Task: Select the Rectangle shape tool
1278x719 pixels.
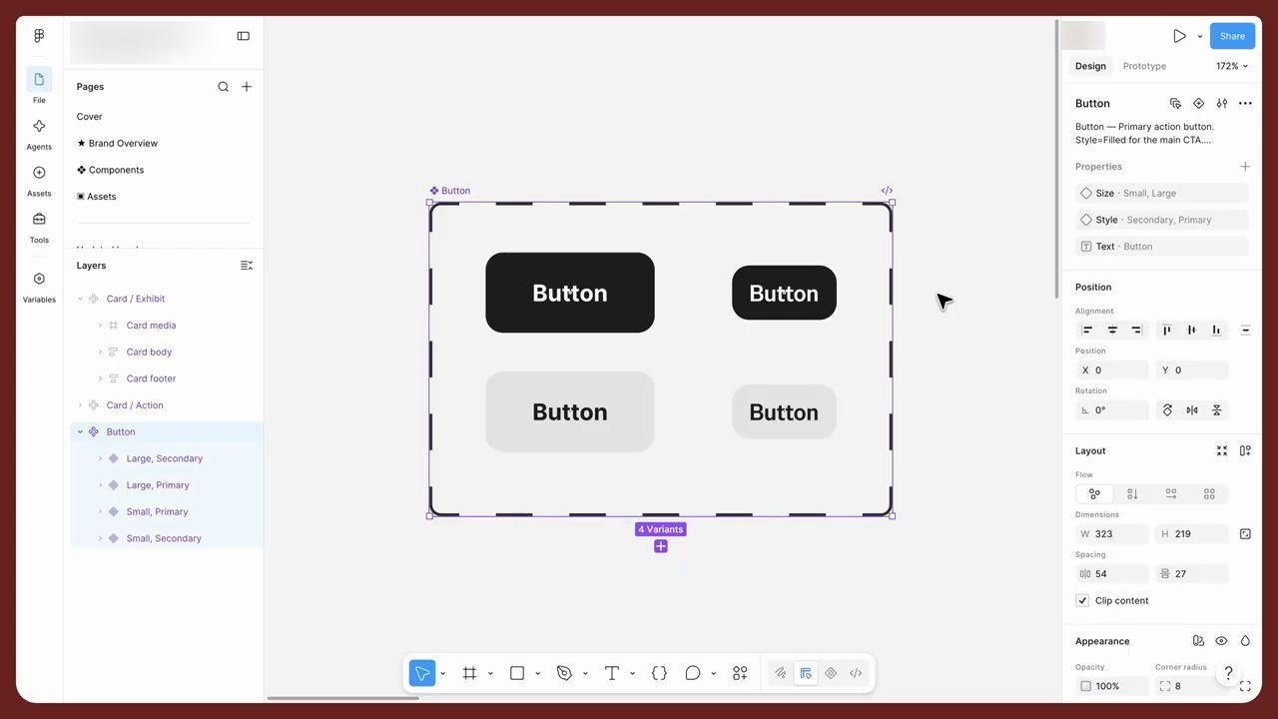Action: (517, 673)
